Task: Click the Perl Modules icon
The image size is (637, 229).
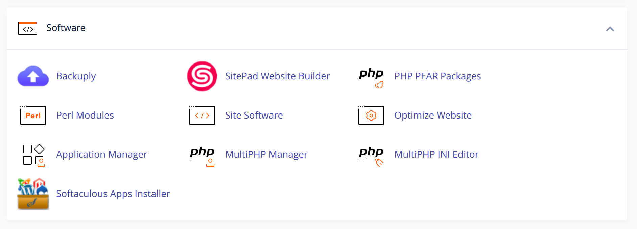Action: [x=33, y=116]
